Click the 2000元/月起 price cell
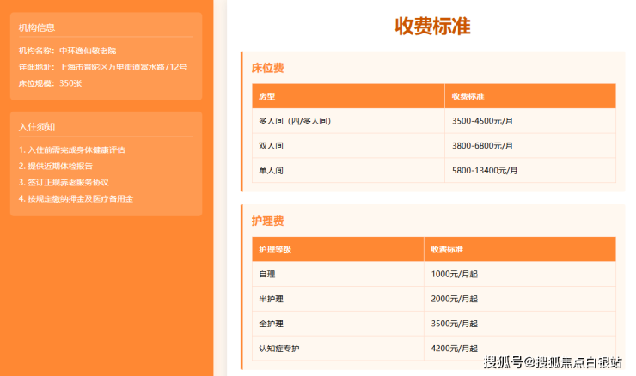The image size is (636, 376). [x=520, y=299]
